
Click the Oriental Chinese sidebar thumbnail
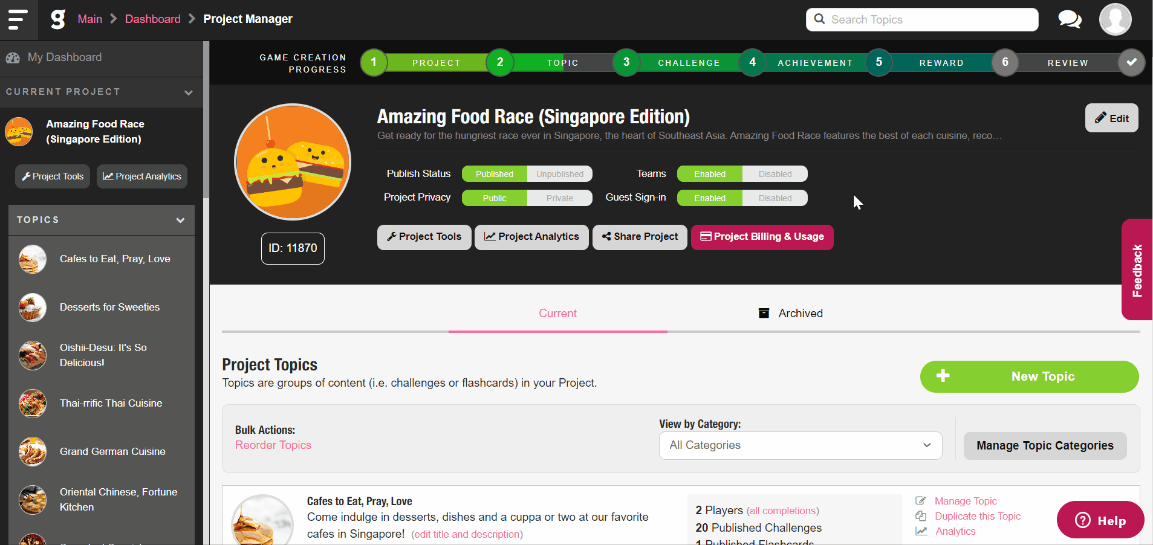33,500
